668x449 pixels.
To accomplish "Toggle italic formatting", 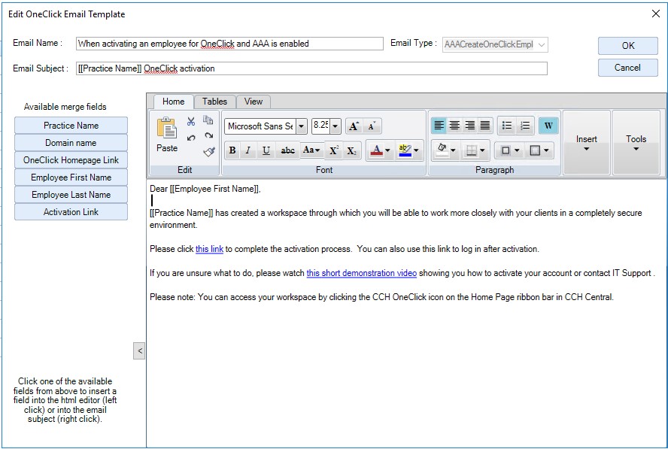I will click(248, 150).
